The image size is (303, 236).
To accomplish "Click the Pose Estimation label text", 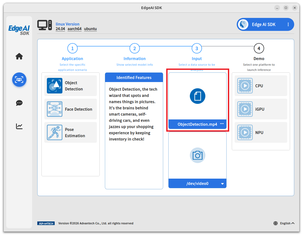I will (75, 132).
